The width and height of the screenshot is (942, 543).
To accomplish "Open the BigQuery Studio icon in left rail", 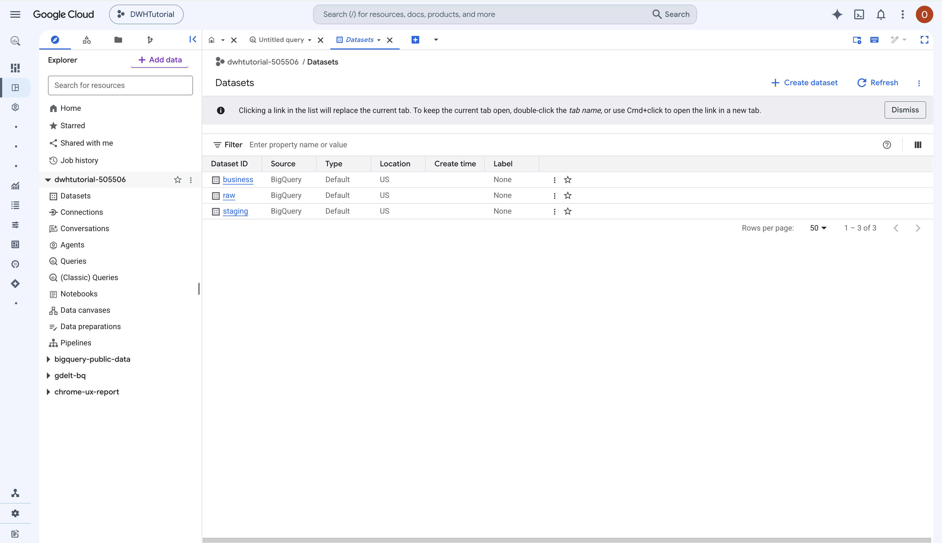I will pyautogui.click(x=15, y=88).
